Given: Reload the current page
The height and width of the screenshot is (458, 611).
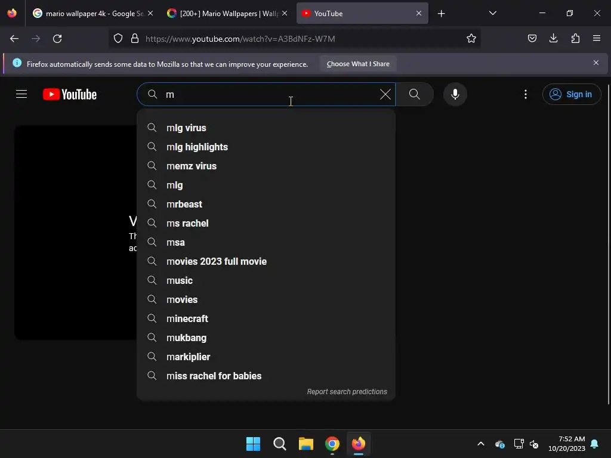Looking at the screenshot, I should pyautogui.click(x=57, y=39).
